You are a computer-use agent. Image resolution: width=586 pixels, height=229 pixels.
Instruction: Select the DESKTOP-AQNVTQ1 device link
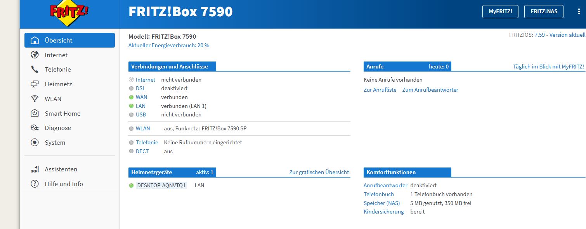pos(161,185)
